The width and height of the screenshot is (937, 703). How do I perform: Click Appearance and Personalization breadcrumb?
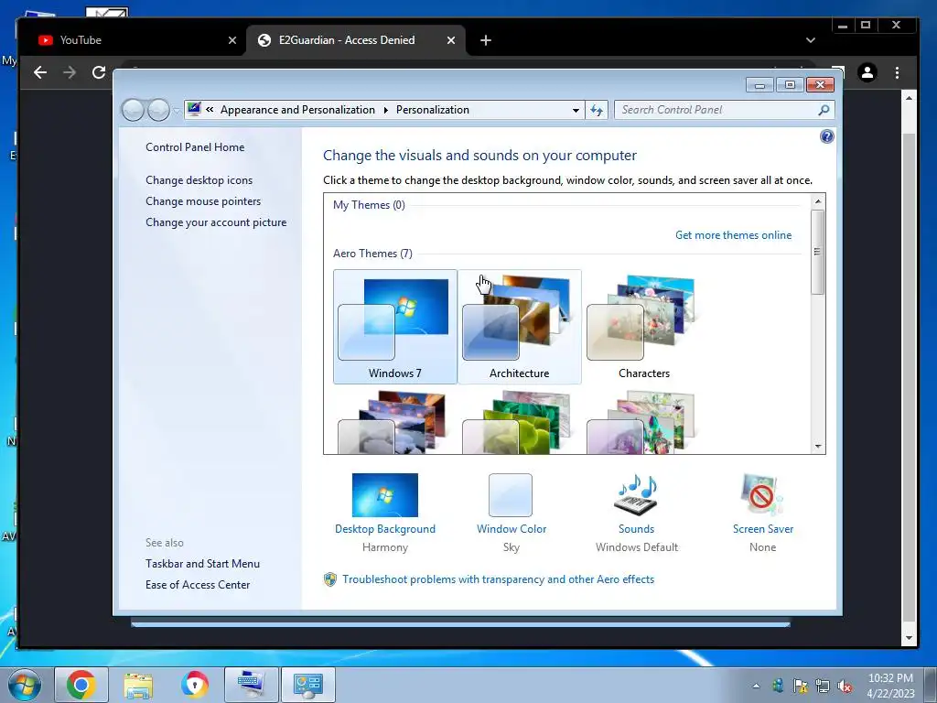[x=297, y=110]
